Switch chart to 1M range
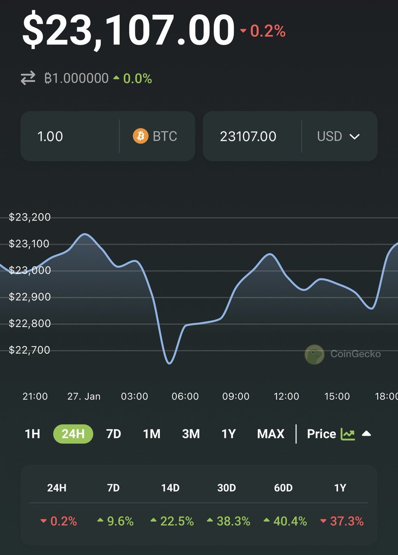Screen dimensions: 398x555 coord(151,434)
